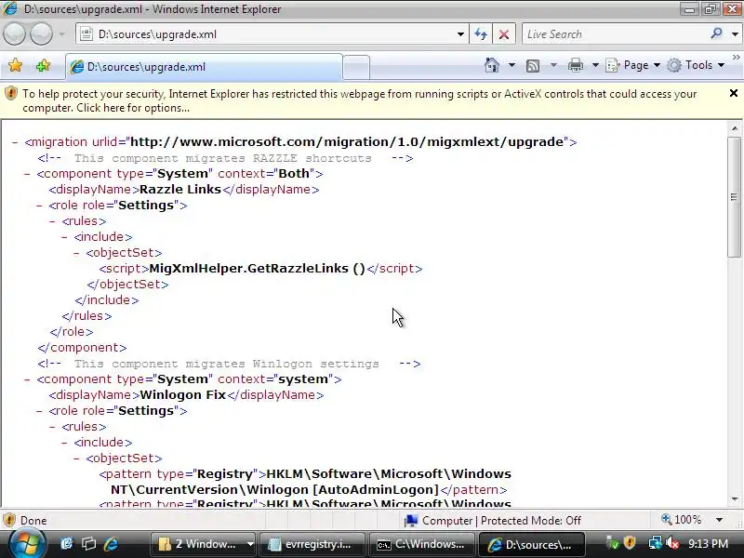
Task: Switch to evrregistry.i... taskbar window
Action: click(312, 544)
